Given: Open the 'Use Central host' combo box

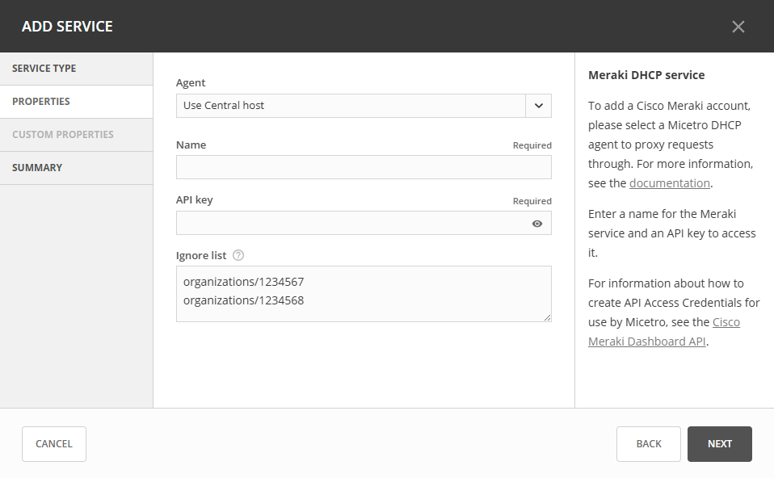Looking at the screenshot, I should pyautogui.click(x=351, y=106).
